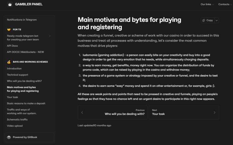Click the crown logo icon
This screenshot has height=145, width=233.
coord(9,5)
